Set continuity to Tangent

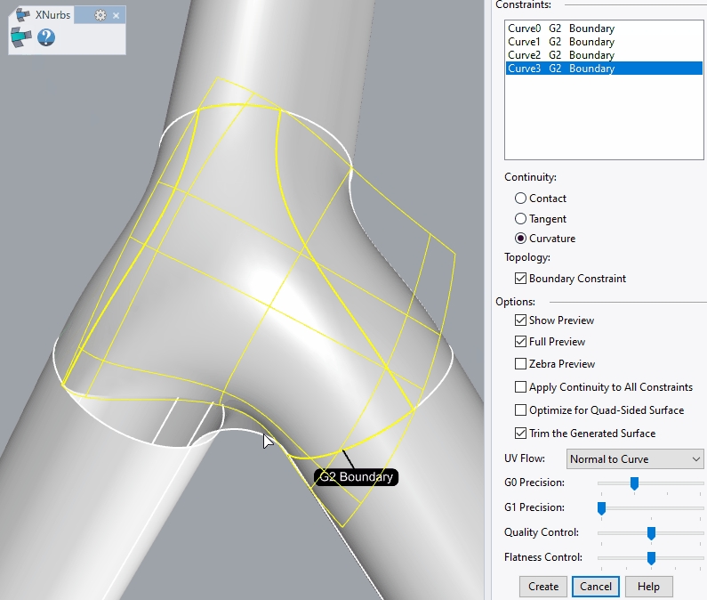521,219
